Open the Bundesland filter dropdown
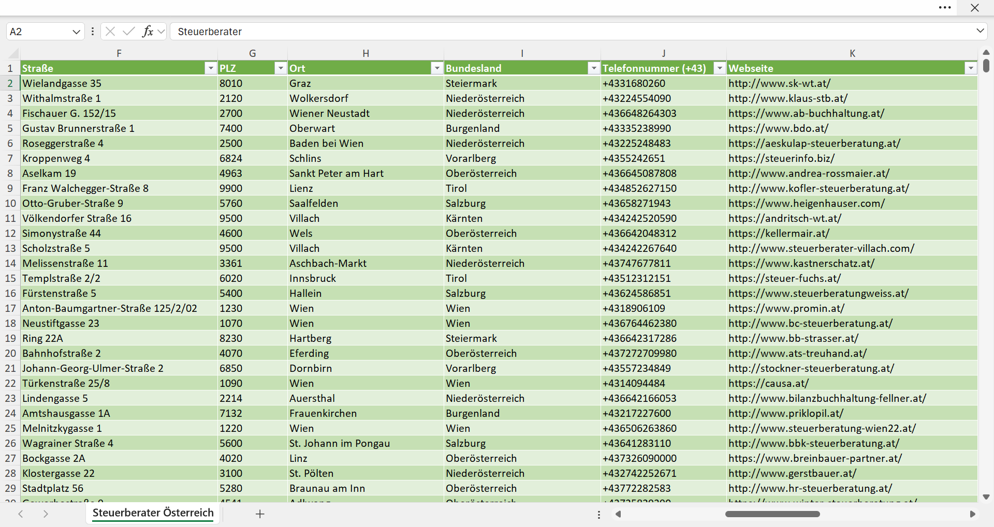 (x=593, y=68)
